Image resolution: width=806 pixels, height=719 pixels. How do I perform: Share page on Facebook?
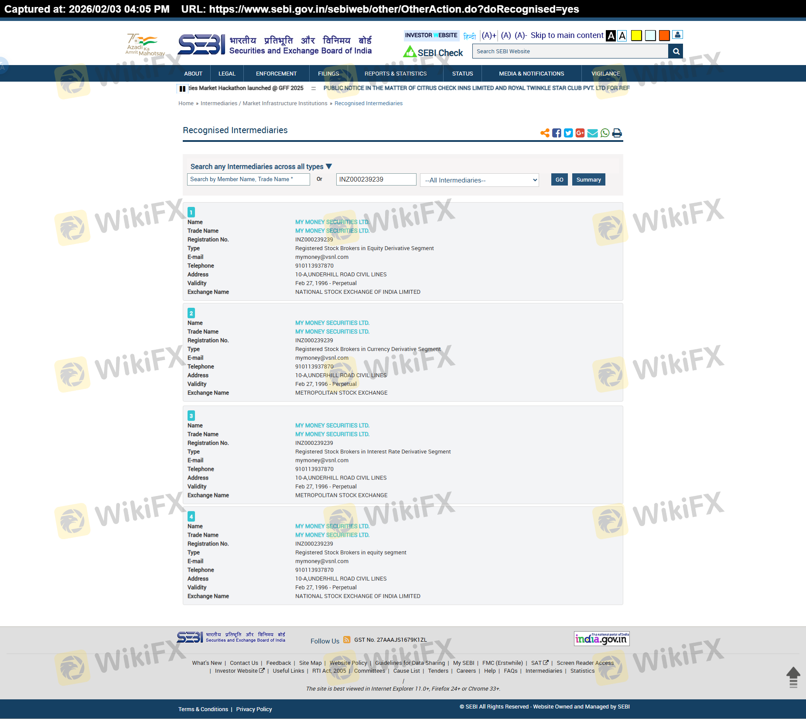(x=557, y=133)
